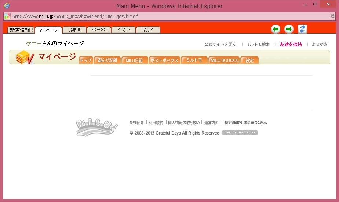Switch to the 掲示板 tab
339x202 pixels.
(74, 30)
